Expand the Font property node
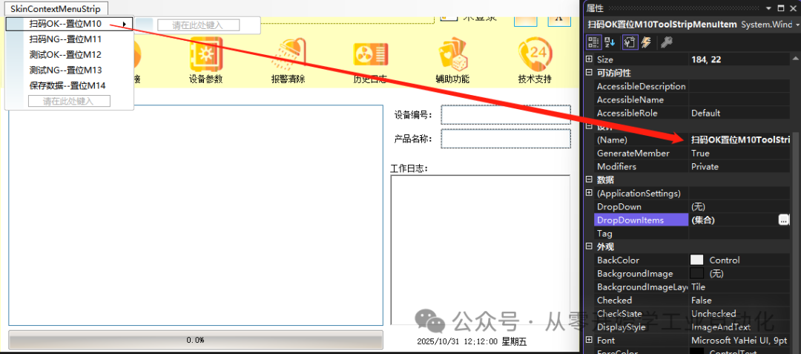 coord(588,340)
